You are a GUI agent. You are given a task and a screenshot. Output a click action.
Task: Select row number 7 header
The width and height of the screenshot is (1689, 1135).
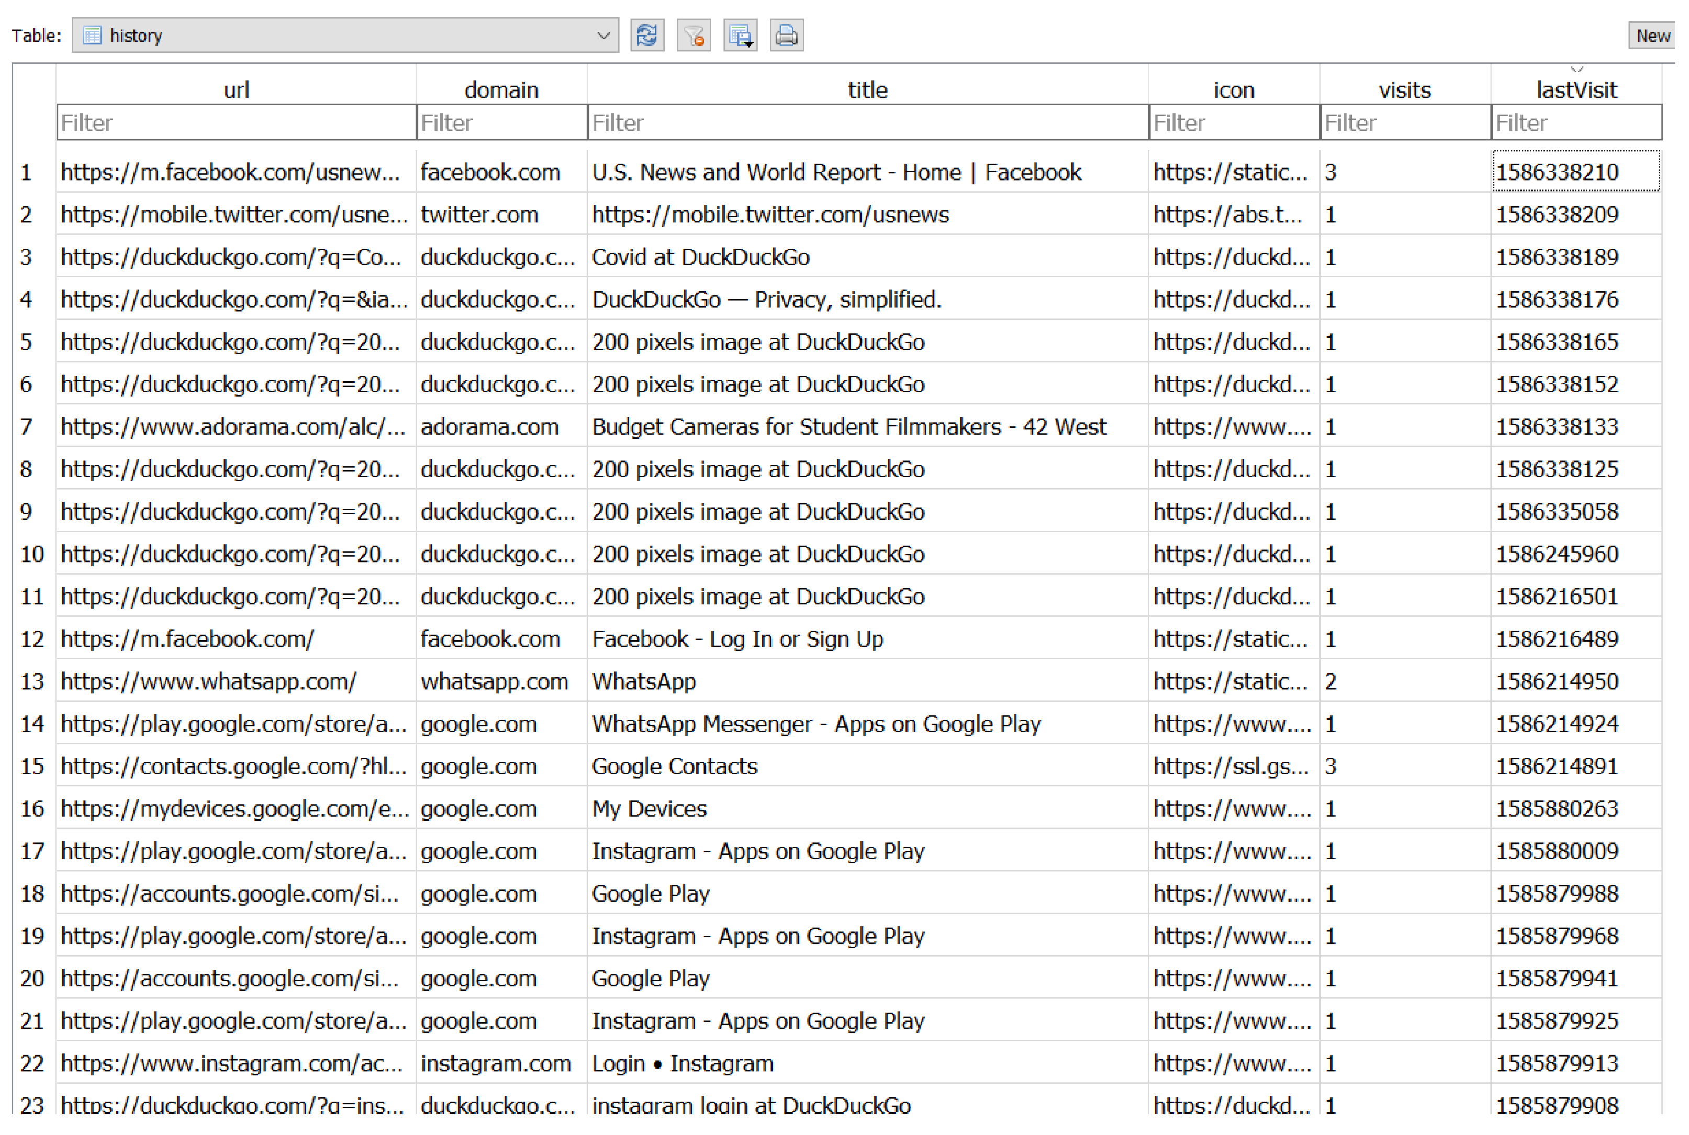click(x=27, y=427)
